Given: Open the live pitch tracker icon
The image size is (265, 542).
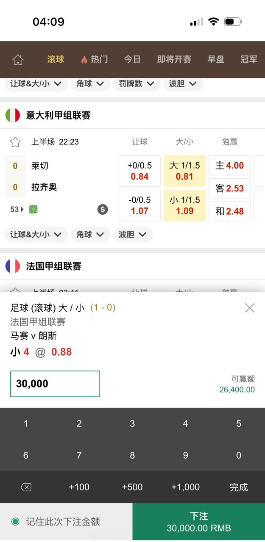Looking at the screenshot, I should 33,209.
